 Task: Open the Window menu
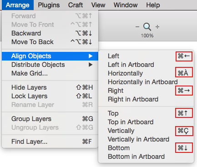[126, 5]
